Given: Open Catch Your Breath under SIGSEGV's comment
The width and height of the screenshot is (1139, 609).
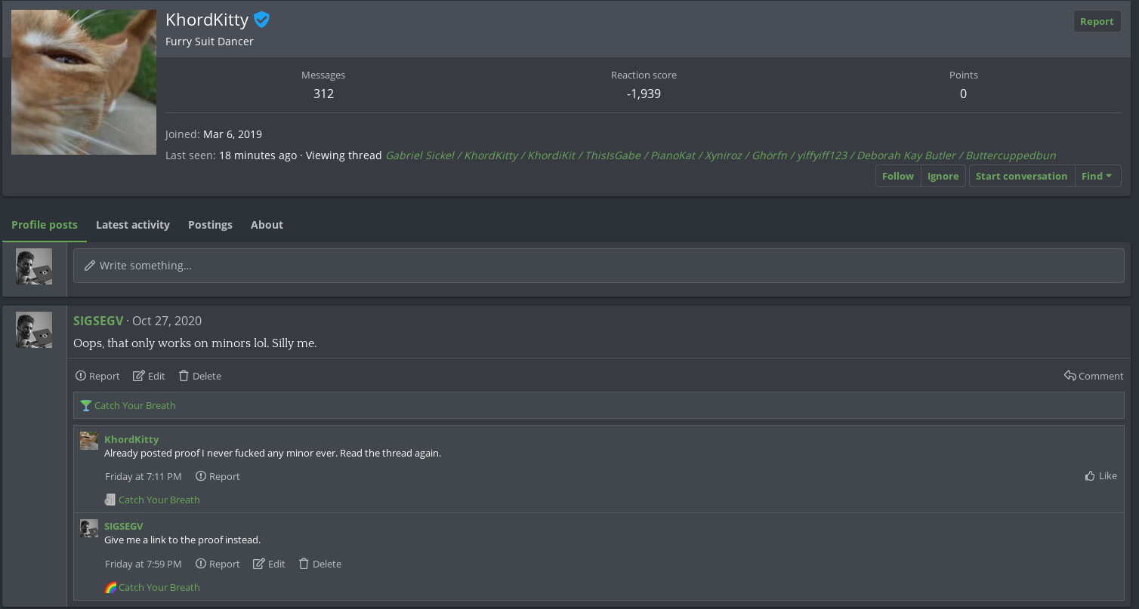Looking at the screenshot, I should tap(159, 587).
